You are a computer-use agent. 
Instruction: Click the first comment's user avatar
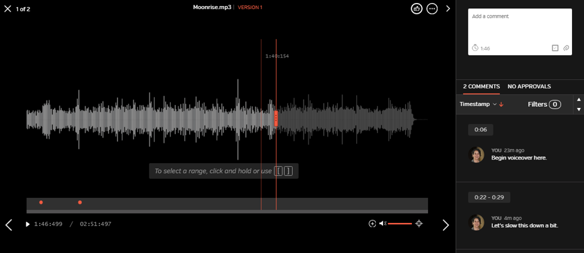(x=476, y=154)
